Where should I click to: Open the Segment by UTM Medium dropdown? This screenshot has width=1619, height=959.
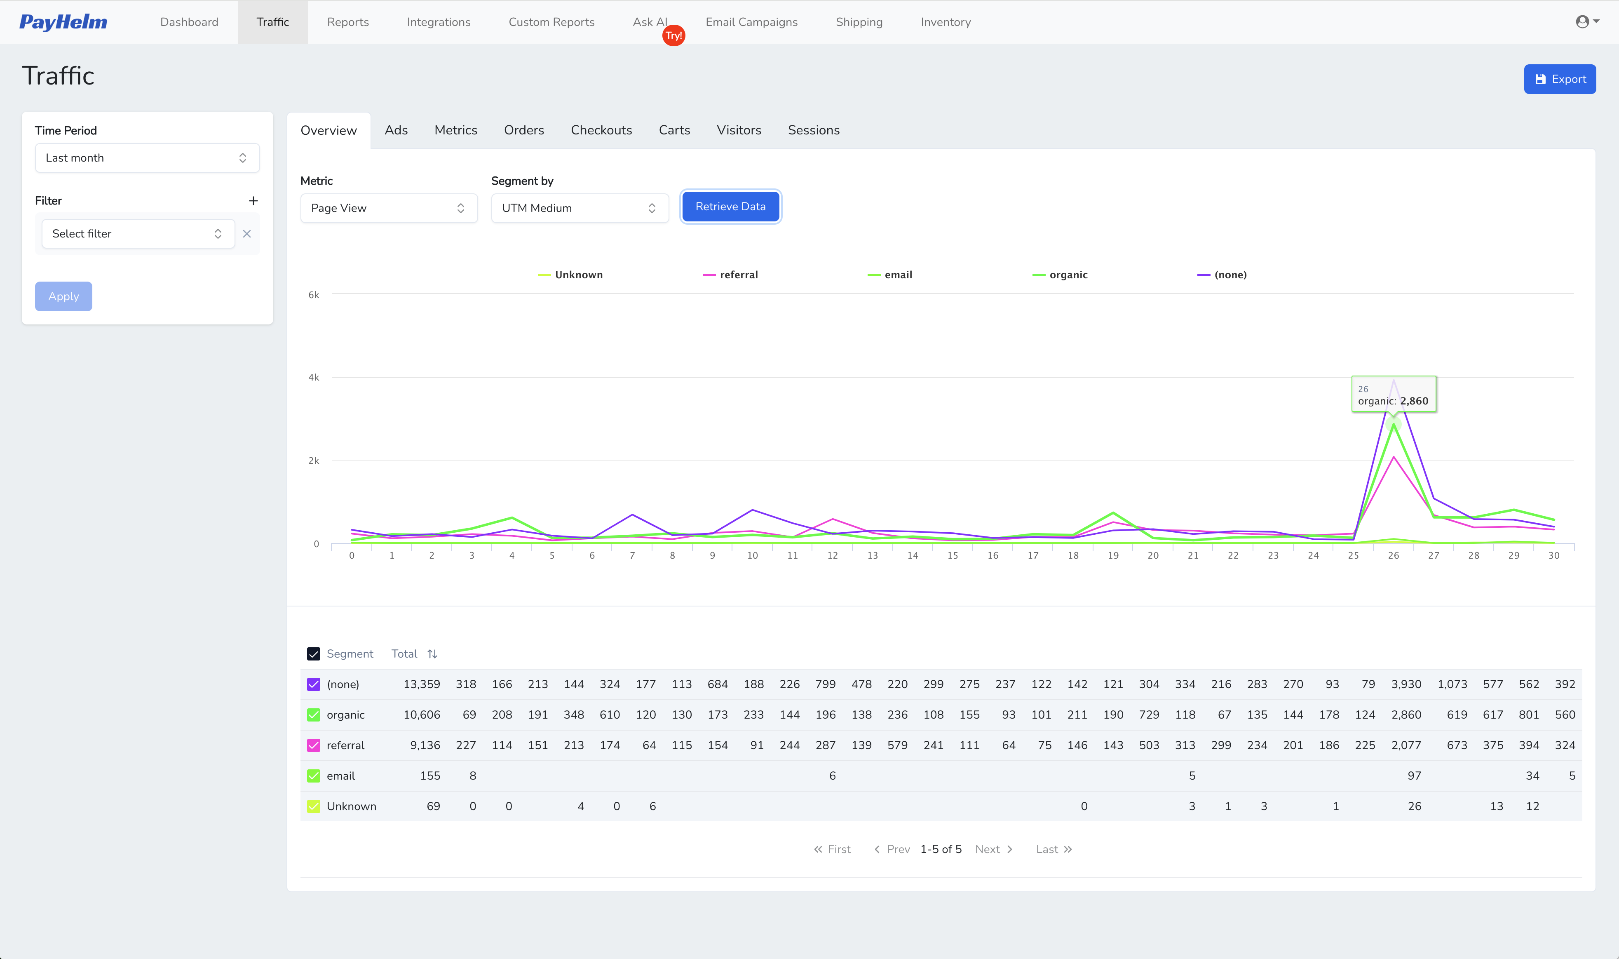click(579, 207)
